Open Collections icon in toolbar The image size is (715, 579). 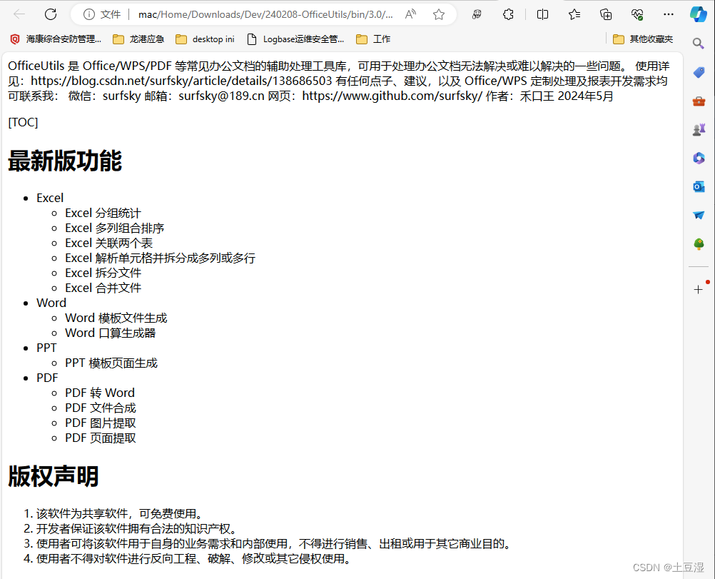click(x=606, y=14)
